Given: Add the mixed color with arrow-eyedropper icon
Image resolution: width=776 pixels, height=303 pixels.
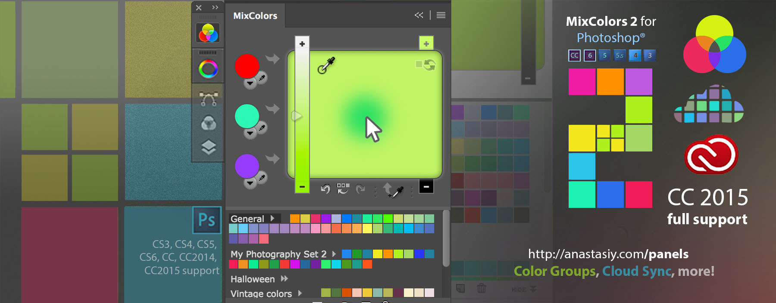Looking at the screenshot, I should (393, 190).
